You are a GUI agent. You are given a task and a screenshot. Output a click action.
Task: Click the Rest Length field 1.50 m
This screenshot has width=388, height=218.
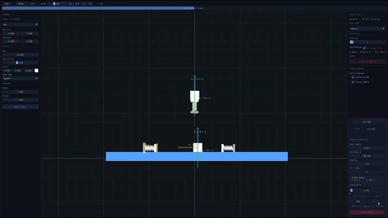coord(367,148)
